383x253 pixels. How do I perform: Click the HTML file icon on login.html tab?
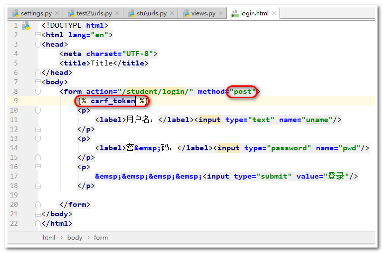[235, 13]
